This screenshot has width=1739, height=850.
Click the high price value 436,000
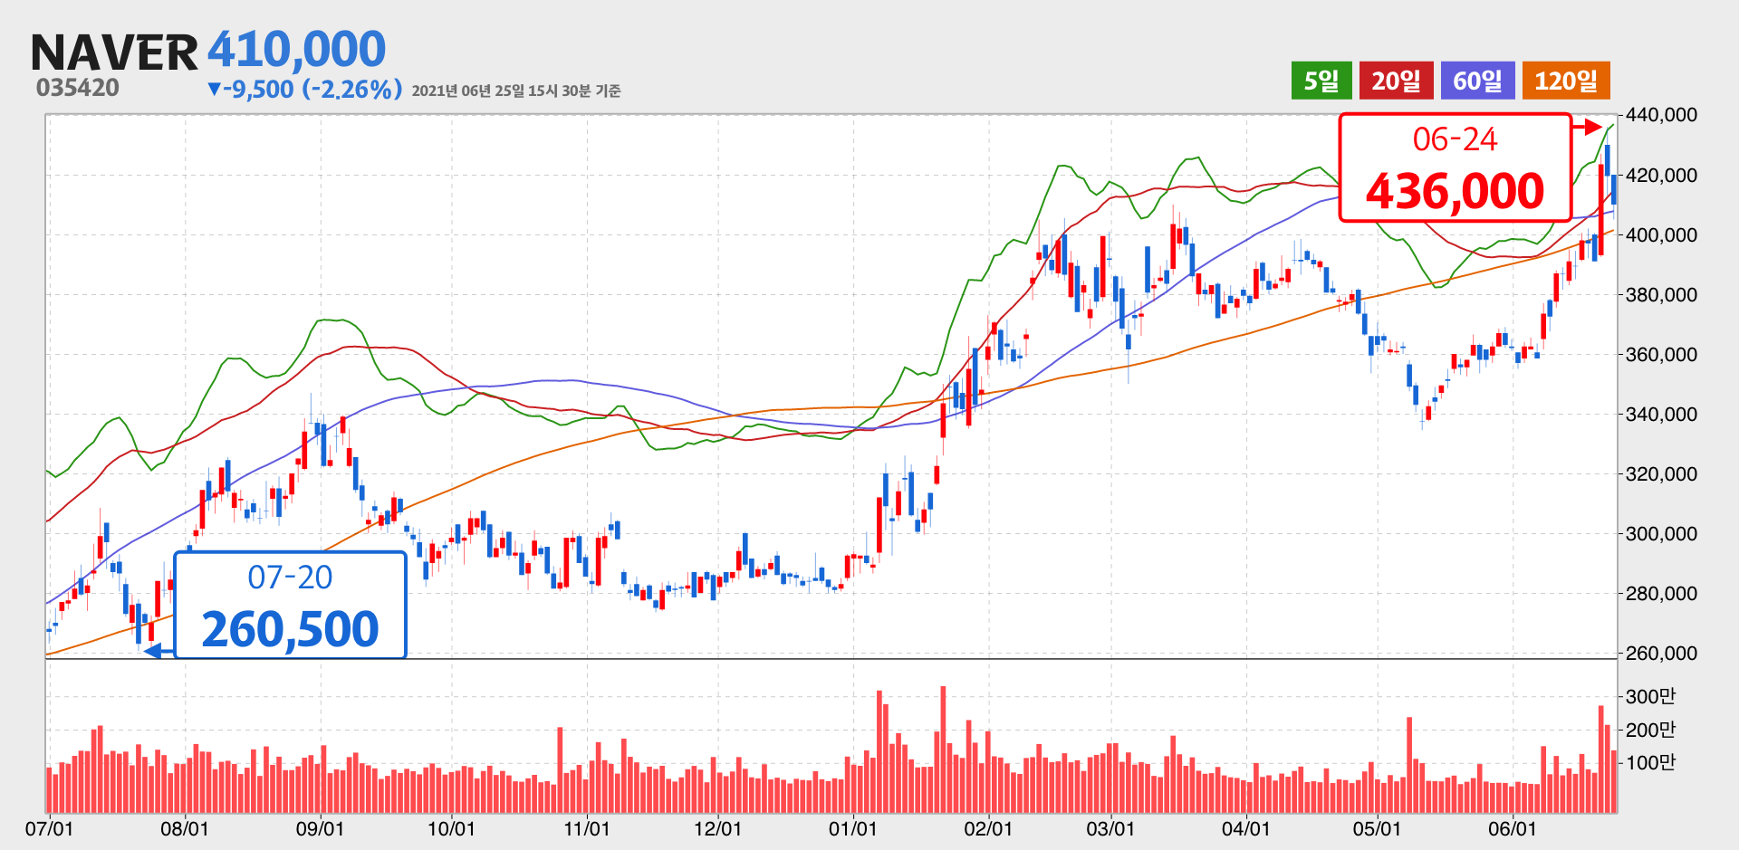point(1455,191)
